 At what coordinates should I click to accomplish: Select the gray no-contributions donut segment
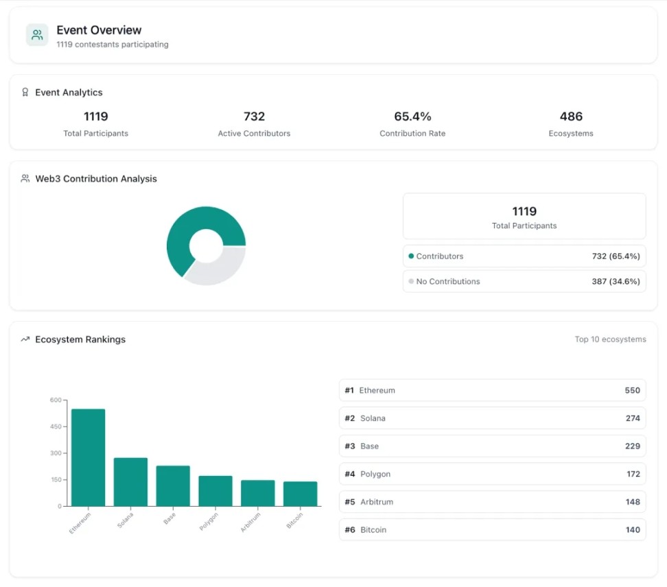(x=220, y=268)
